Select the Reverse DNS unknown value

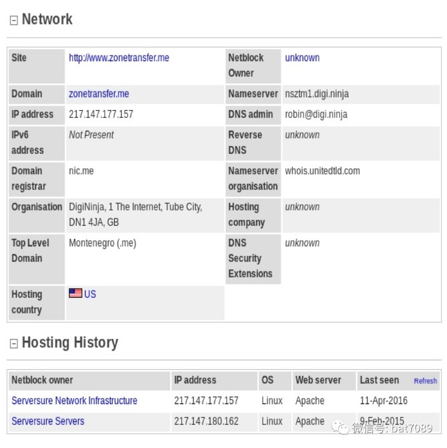302,135
